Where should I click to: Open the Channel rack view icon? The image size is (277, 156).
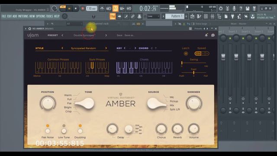tap(206, 16)
